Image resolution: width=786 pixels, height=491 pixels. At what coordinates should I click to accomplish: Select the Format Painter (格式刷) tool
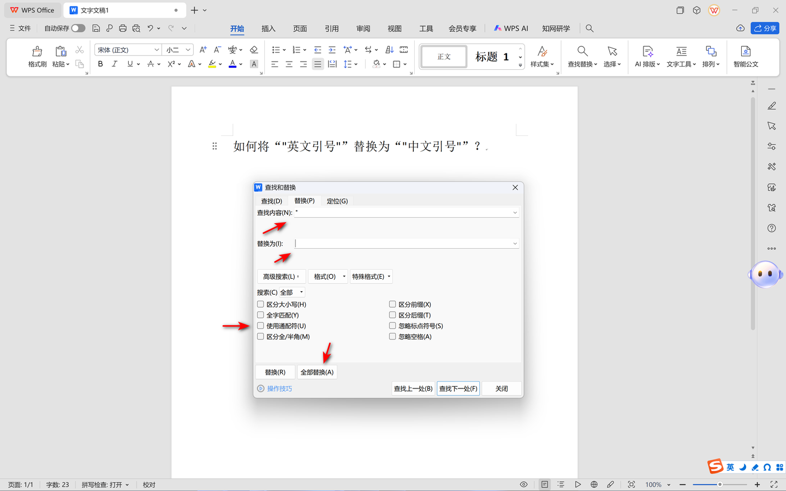point(37,56)
